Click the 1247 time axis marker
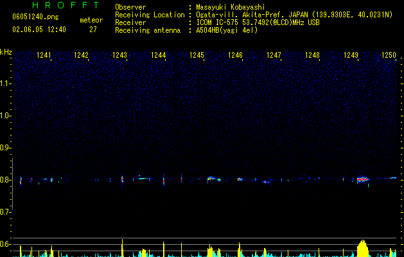This screenshot has height=257, width=404. tap(274, 55)
